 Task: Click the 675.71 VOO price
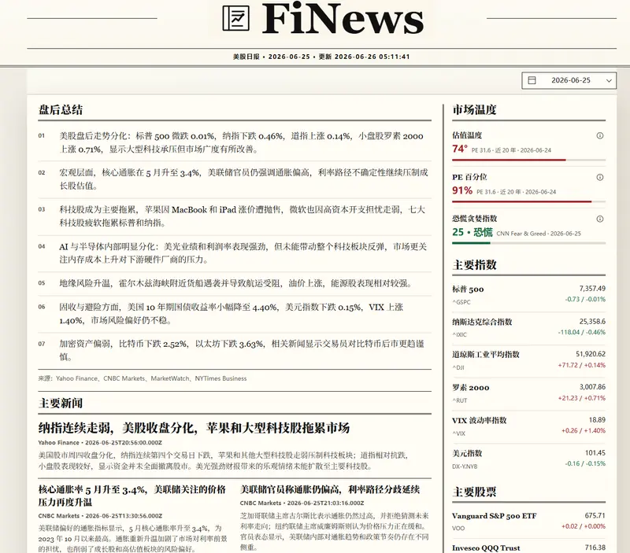[x=595, y=515]
